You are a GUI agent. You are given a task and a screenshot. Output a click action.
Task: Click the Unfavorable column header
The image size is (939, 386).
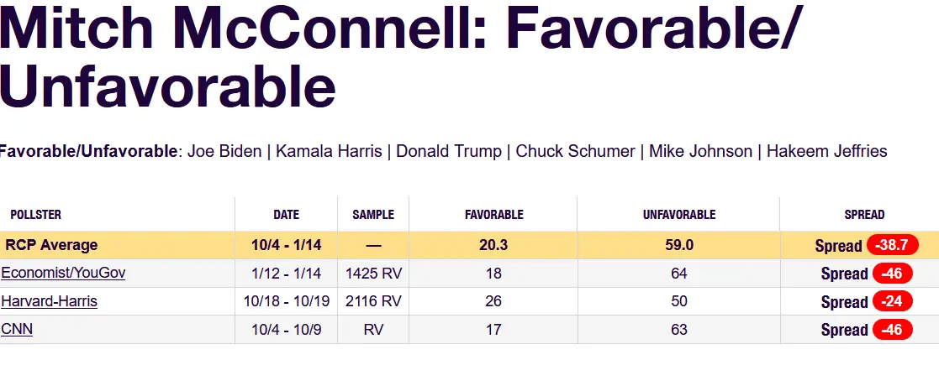[678, 215]
